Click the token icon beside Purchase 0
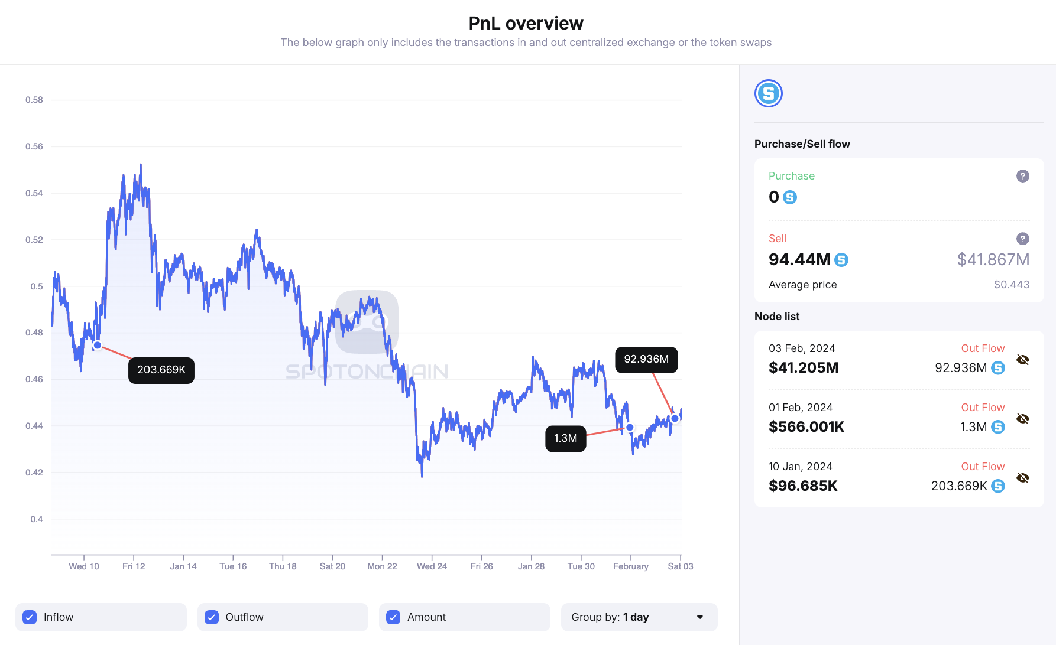The width and height of the screenshot is (1056, 645). tap(789, 197)
